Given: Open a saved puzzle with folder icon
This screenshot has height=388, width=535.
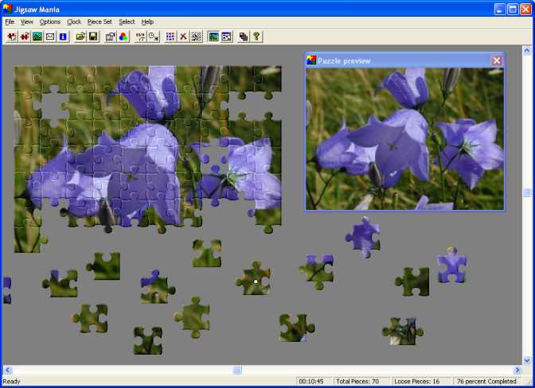Looking at the screenshot, I should [80, 37].
